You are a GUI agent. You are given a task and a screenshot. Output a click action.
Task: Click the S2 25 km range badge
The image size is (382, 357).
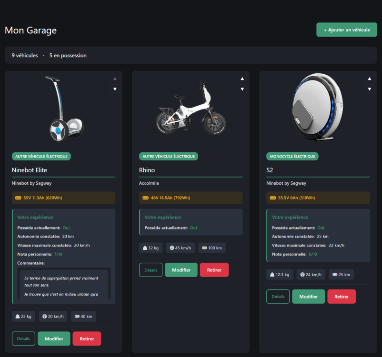coord(341,275)
